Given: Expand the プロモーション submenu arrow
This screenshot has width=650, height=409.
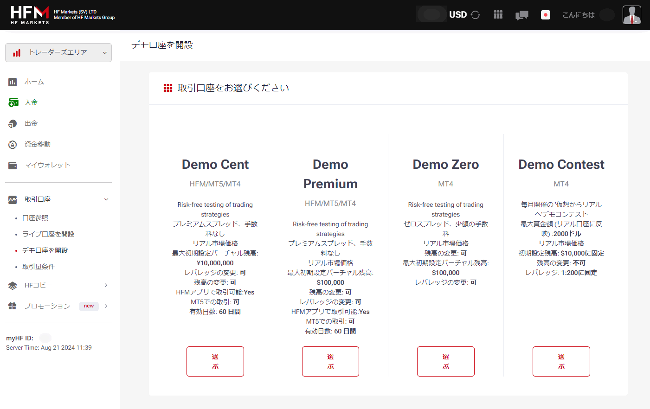Looking at the screenshot, I should pyautogui.click(x=106, y=306).
